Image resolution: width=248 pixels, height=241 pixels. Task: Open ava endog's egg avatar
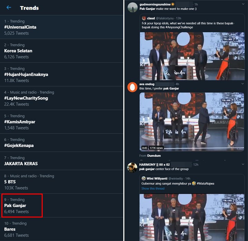(132, 87)
